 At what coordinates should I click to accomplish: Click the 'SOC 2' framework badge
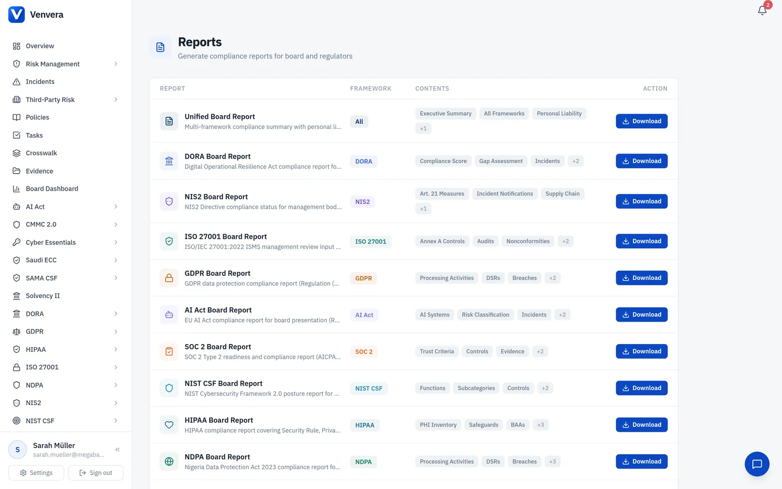pyautogui.click(x=364, y=352)
